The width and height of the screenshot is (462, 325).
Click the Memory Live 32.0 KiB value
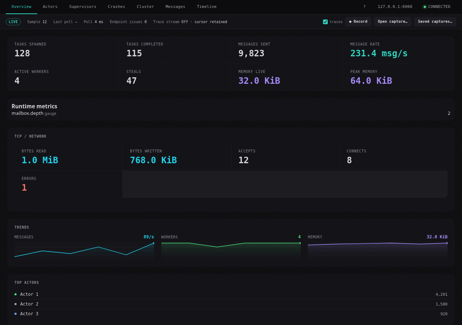coord(259,81)
